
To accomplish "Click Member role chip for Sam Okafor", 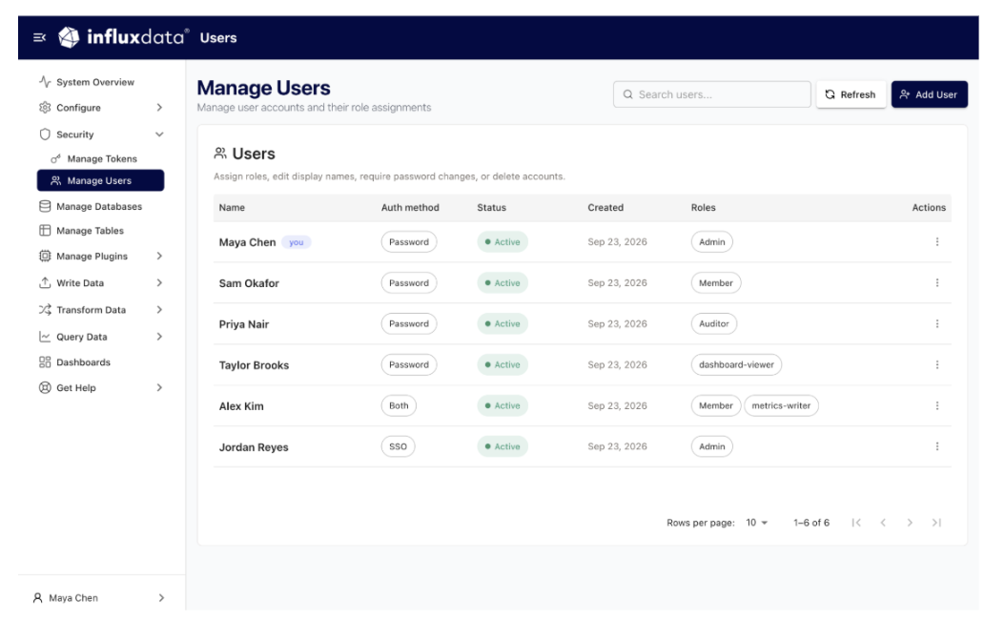I will point(716,283).
